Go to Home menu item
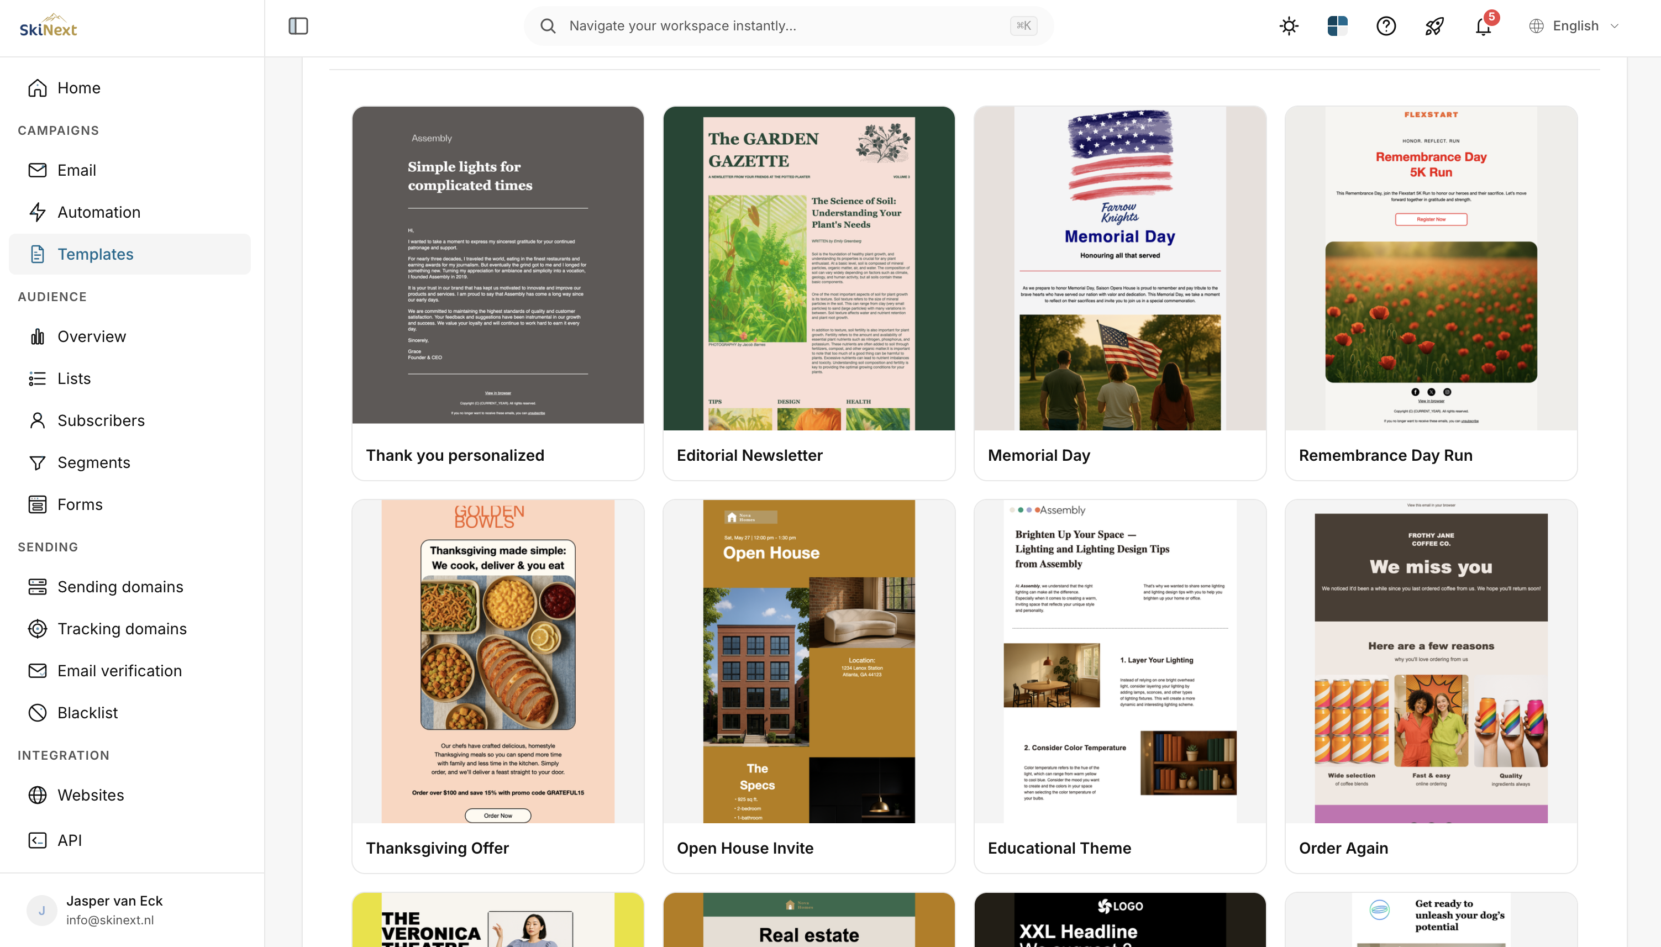1661x947 pixels. (x=130, y=88)
